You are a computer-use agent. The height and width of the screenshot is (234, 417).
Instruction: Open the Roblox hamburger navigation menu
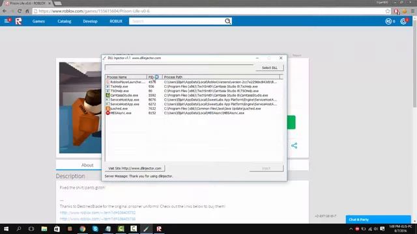7,21
